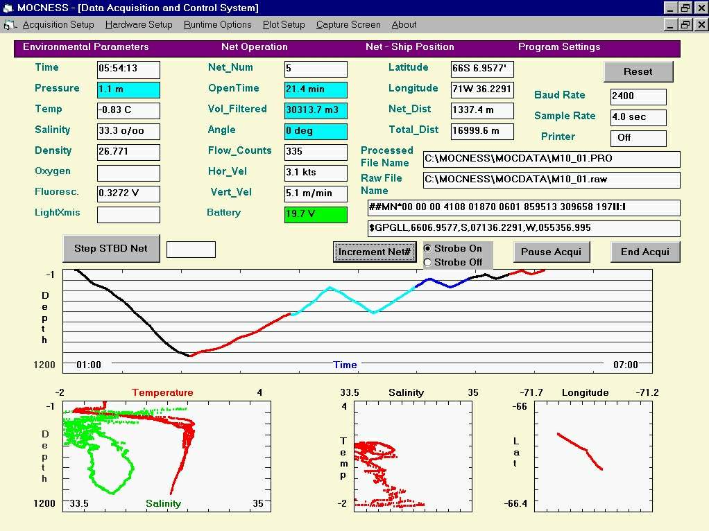The image size is (709, 531).
Task: Click the Increment Net# button
Action: [x=375, y=252]
